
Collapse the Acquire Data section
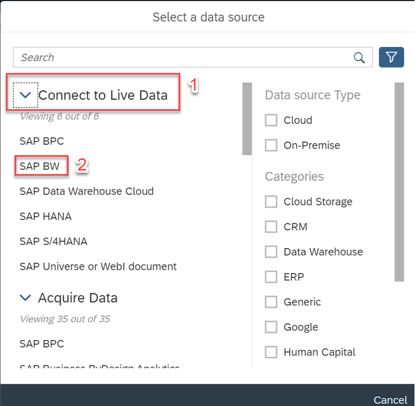point(25,297)
